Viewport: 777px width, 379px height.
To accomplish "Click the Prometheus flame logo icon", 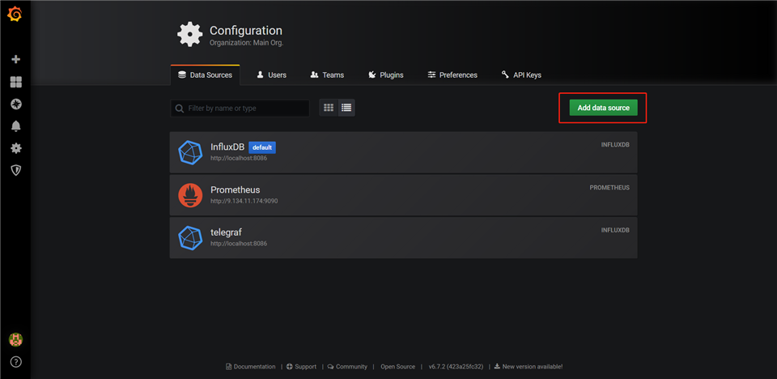I will pos(190,195).
